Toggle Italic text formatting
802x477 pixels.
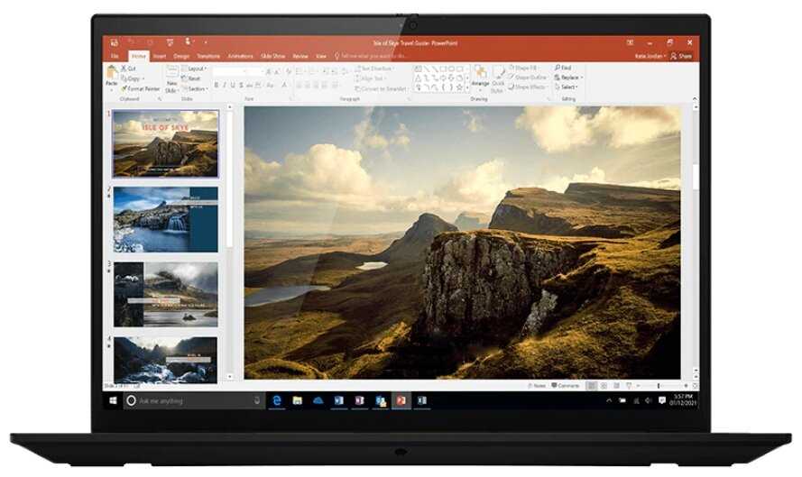click(x=224, y=86)
